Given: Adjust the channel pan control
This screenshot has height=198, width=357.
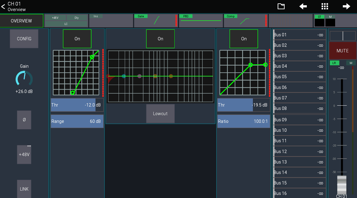Looking at the screenshot, I should point(343,36).
